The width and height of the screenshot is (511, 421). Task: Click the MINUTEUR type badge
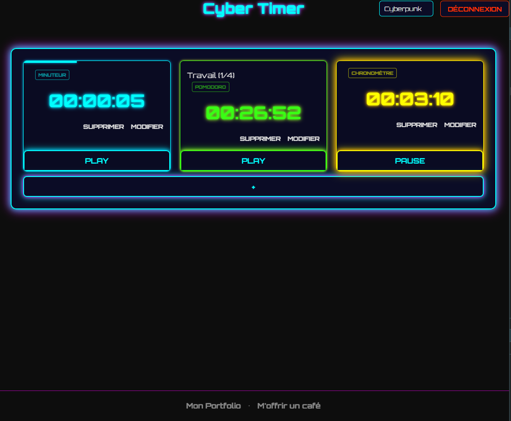click(52, 75)
